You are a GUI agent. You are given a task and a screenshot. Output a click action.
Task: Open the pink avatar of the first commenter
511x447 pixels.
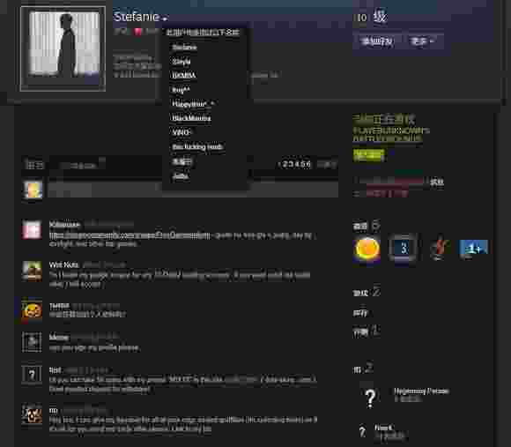[x=32, y=229]
